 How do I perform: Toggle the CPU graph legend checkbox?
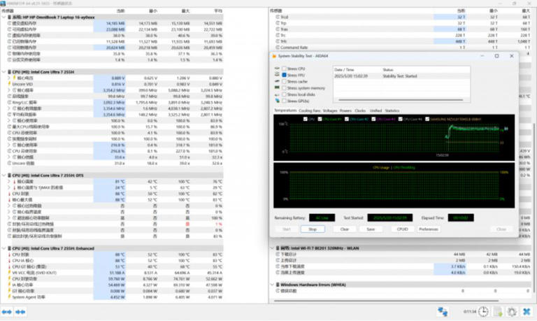pyautogui.click(x=305, y=119)
